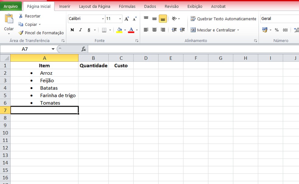Toggle bold with the N icon
Viewport: 299px width, 184px height.
[x=72, y=30]
